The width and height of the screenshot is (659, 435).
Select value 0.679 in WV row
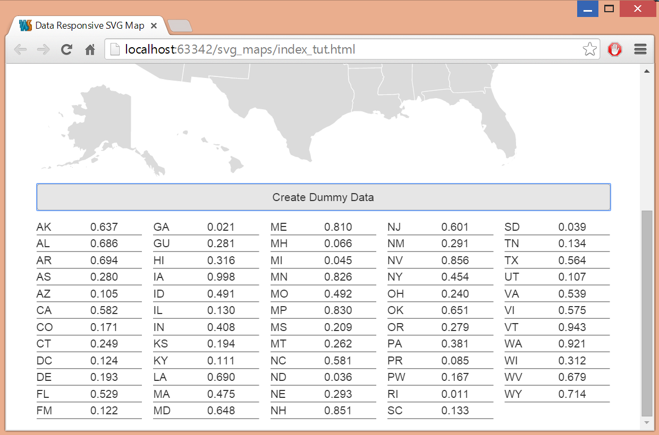point(572,377)
